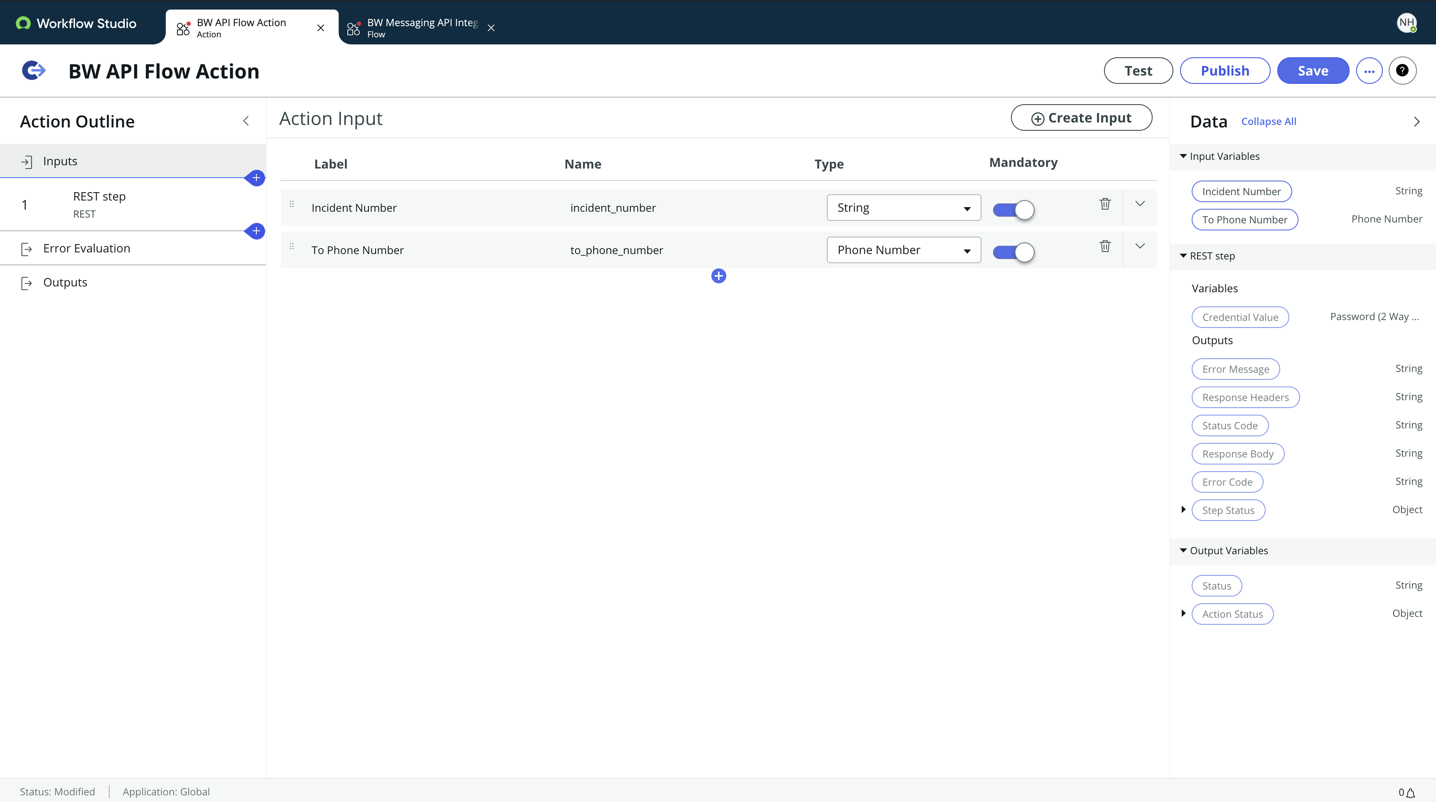Image resolution: width=1436 pixels, height=802 pixels.
Task: Add a step with the plus button below Inputs
Action: (256, 178)
